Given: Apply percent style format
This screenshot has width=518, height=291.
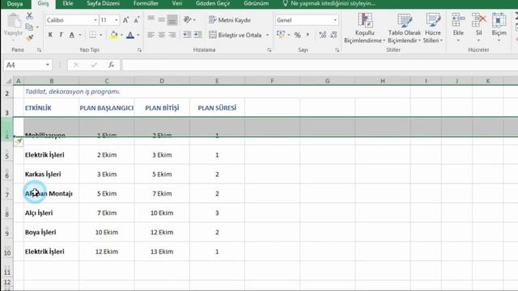Looking at the screenshot, I should coord(297,35).
